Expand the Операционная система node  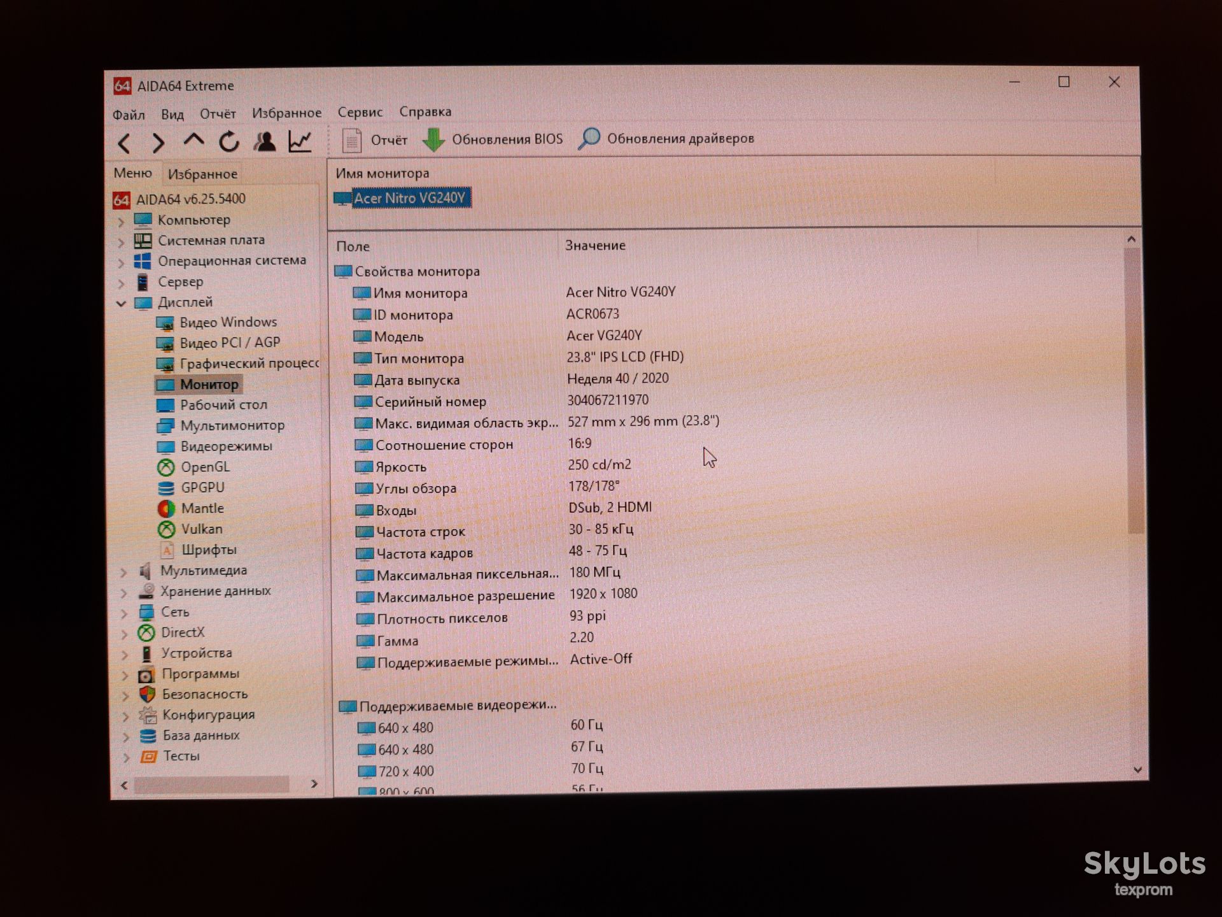pyautogui.click(x=121, y=262)
